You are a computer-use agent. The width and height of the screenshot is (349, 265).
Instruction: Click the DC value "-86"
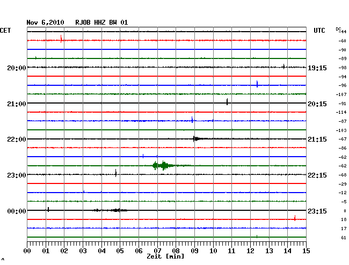point(343,148)
